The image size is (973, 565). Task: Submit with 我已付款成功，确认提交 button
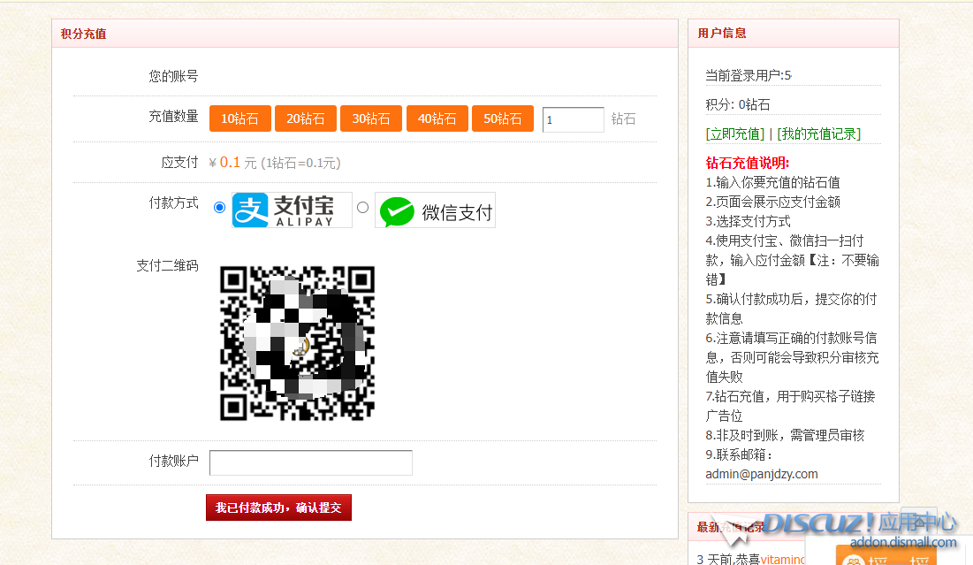(278, 508)
